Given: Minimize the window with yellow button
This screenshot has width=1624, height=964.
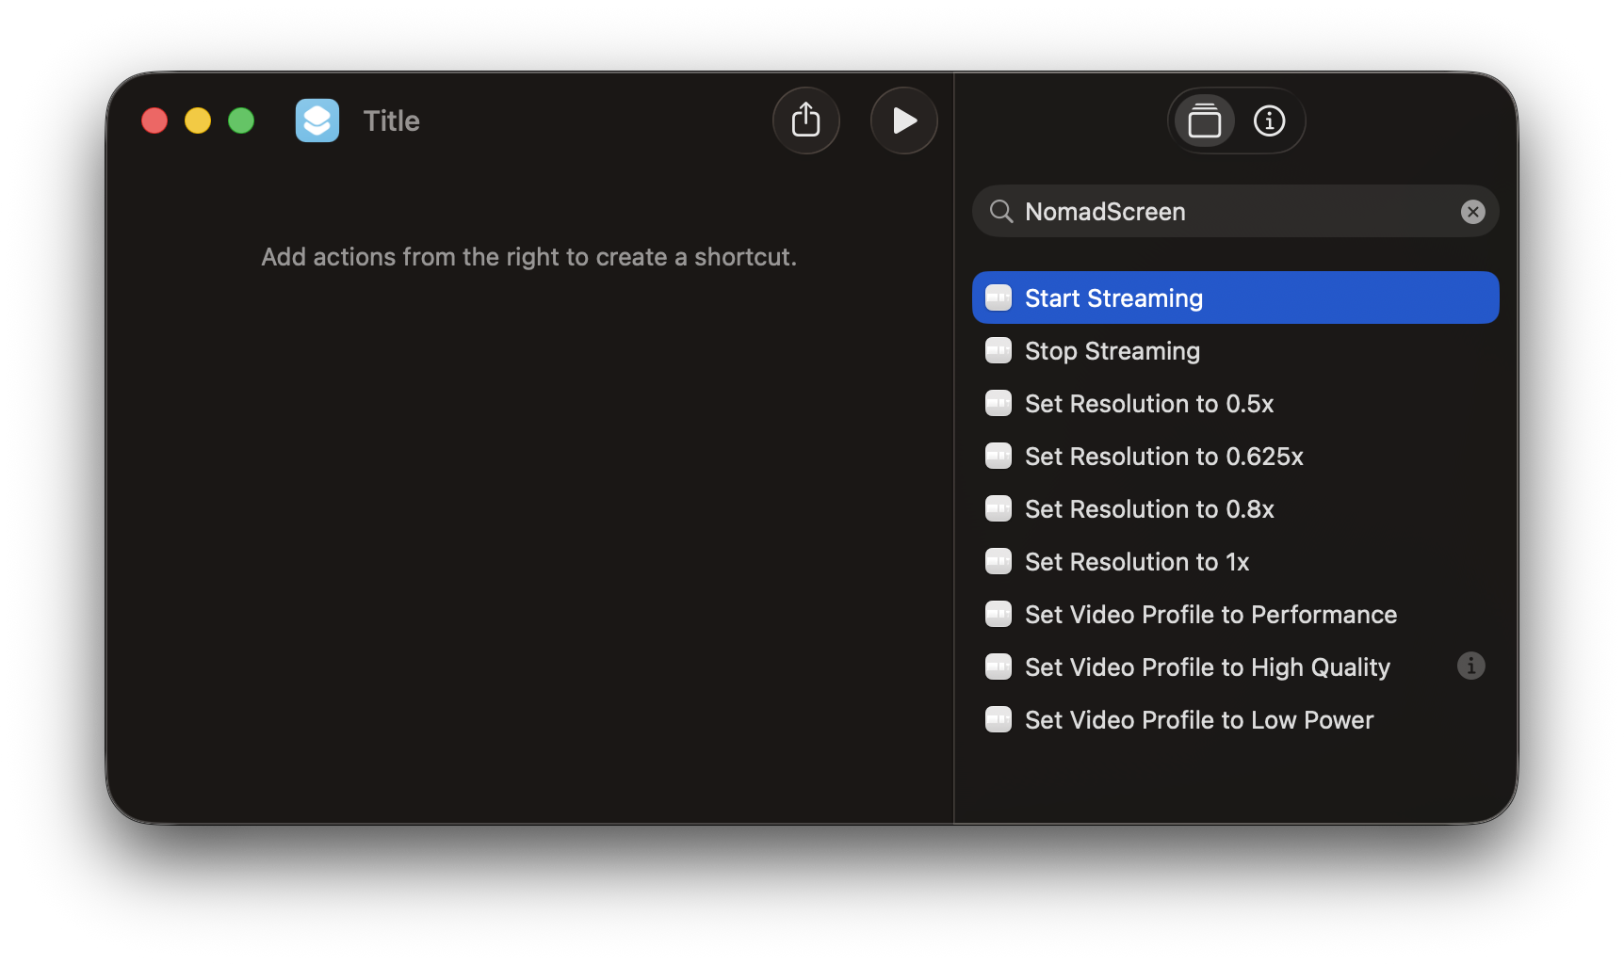Looking at the screenshot, I should [x=198, y=120].
